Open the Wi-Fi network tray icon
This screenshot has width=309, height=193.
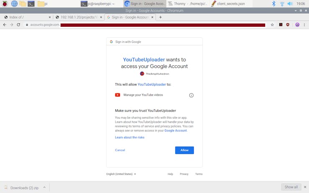[282, 3]
